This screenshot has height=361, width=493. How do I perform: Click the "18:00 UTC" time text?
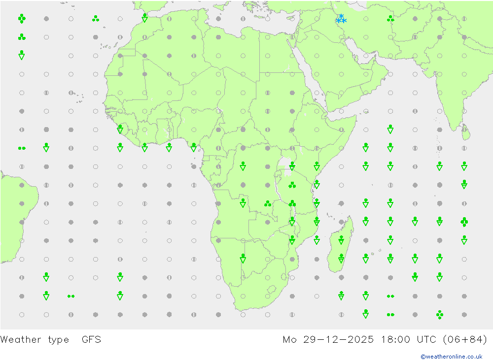pyautogui.click(x=409, y=340)
